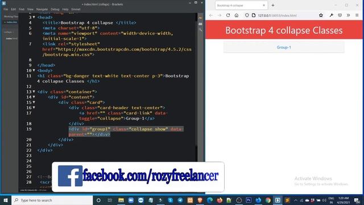Reload the page in Firefox

click(228, 15)
